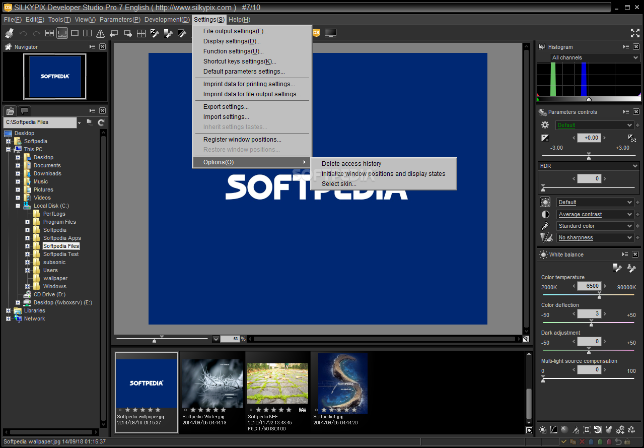Image resolution: width=644 pixels, height=448 pixels.
Task: Select the Softpedia Test folder
Action: (x=61, y=254)
